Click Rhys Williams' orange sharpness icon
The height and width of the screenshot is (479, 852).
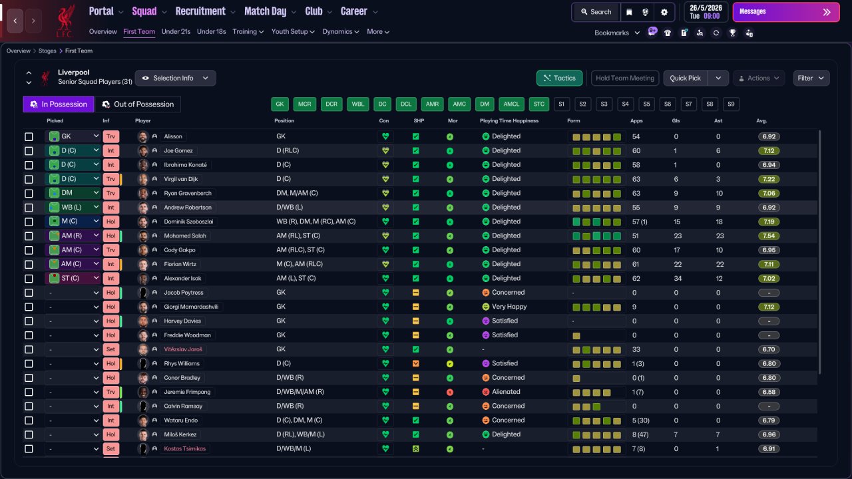(x=416, y=363)
